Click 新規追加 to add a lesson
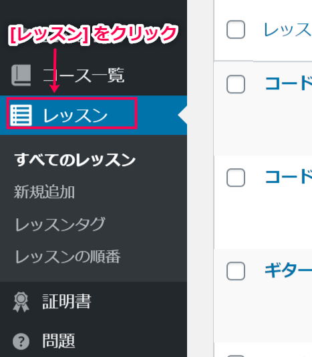The height and width of the screenshot is (357, 312). pyautogui.click(x=44, y=192)
